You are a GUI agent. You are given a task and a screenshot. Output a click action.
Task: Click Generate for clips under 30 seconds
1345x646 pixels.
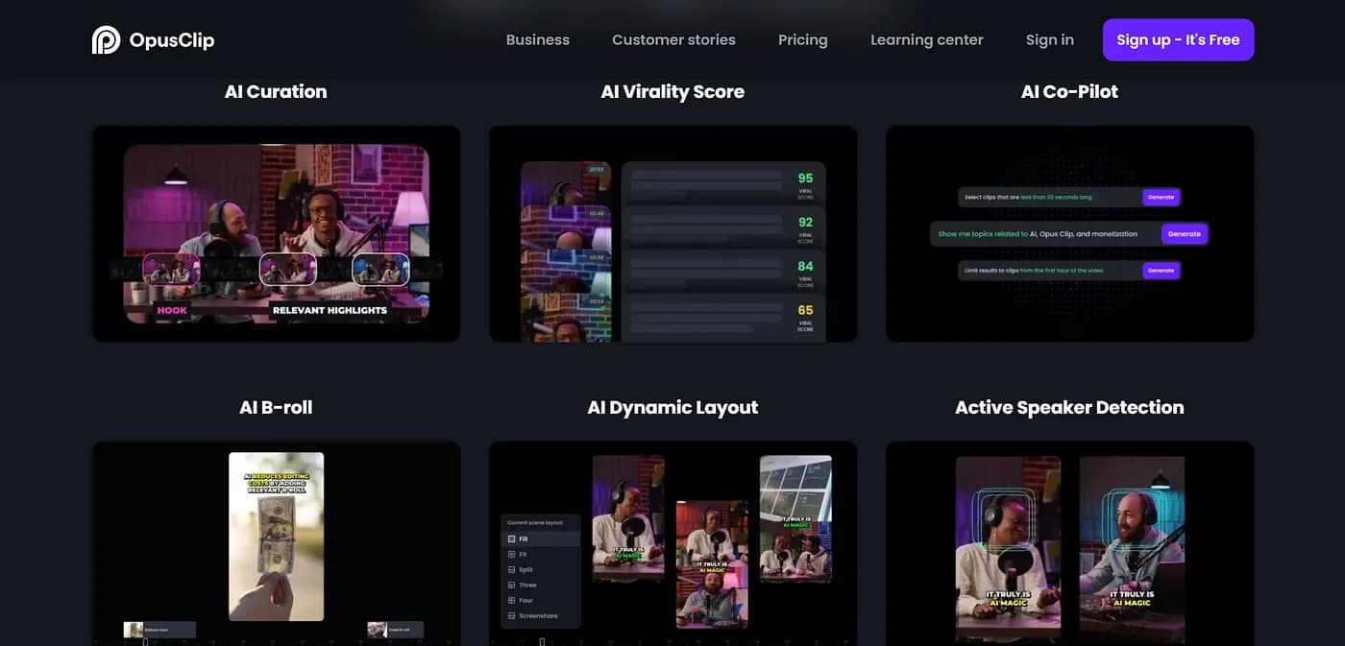(x=1161, y=197)
